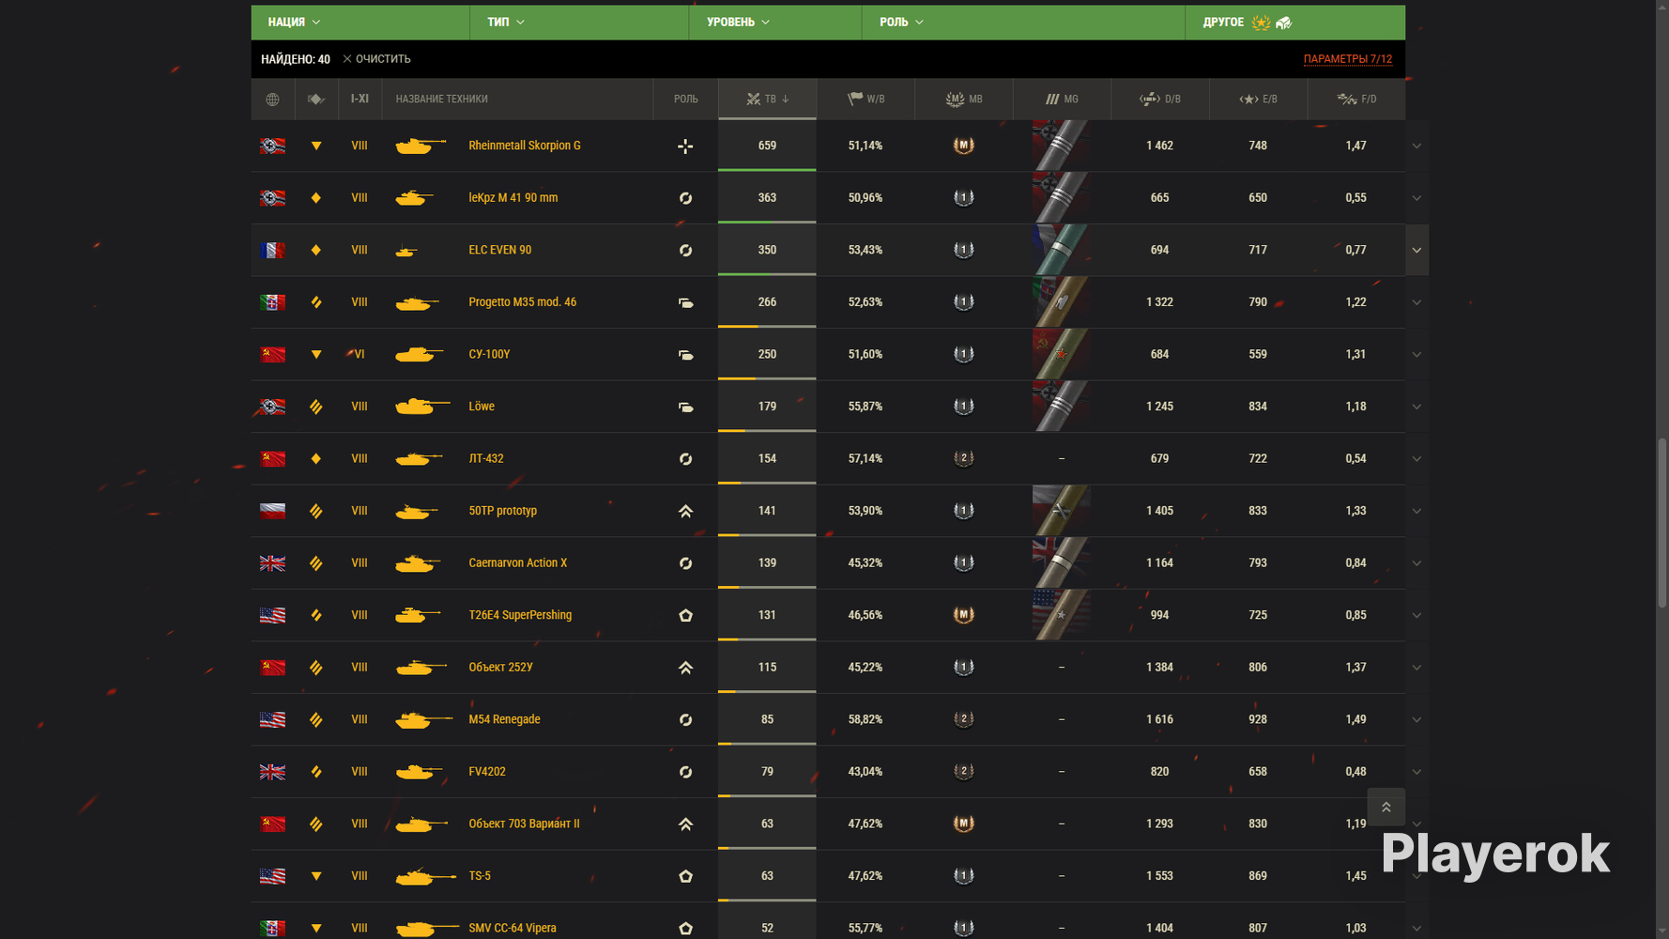The width and height of the screenshot is (1669, 939).
Task: Open Progetto M35 mod. 46 link
Action: click(523, 302)
